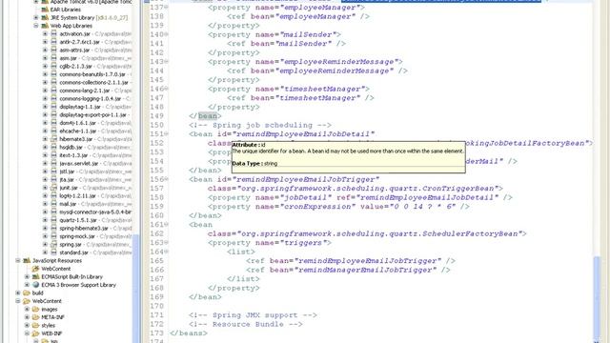Select jta.jar in the tree

(x=67, y=180)
